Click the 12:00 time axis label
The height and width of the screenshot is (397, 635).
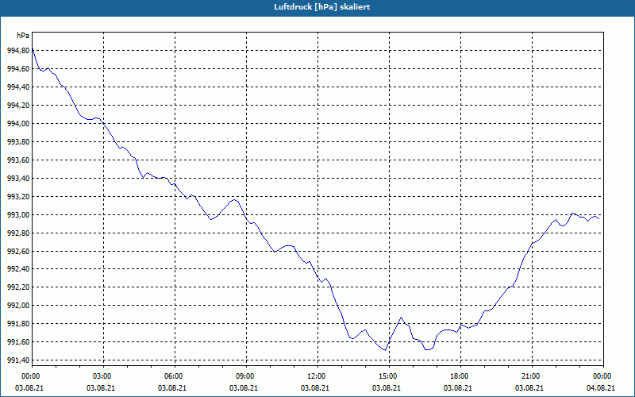[315, 376]
